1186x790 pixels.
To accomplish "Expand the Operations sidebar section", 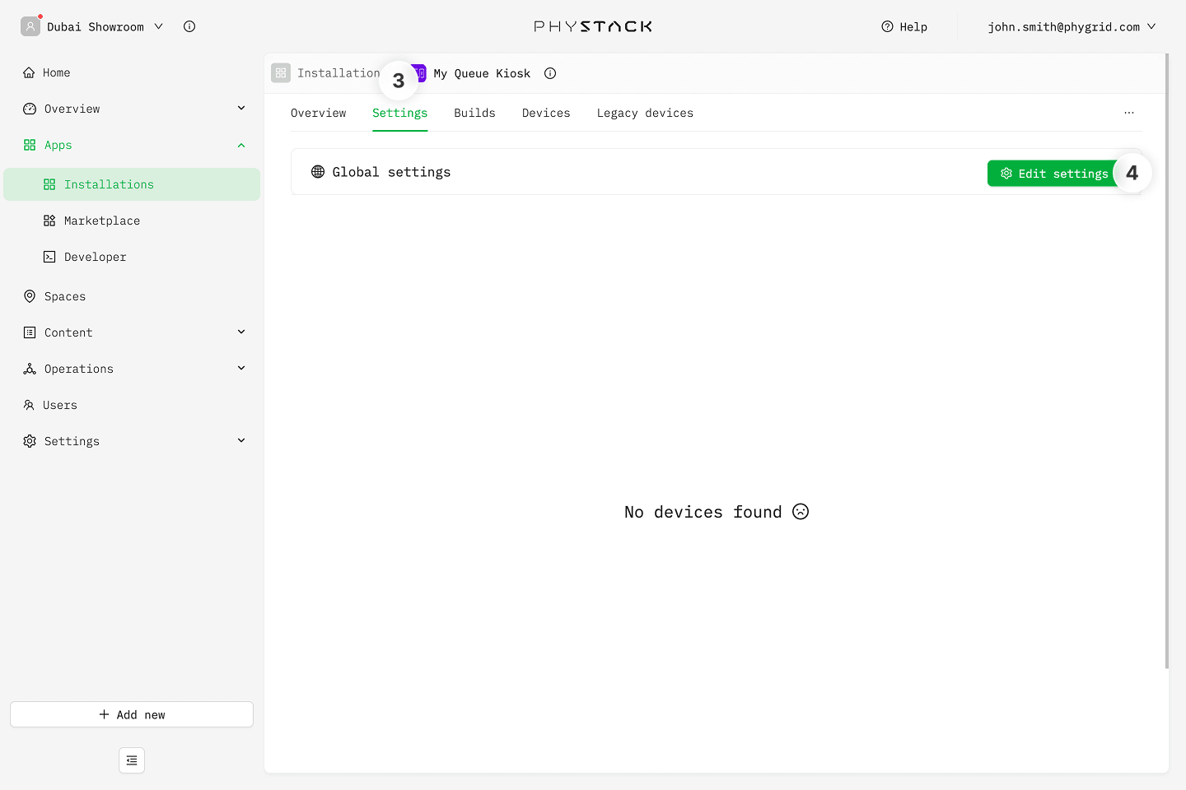I will (241, 369).
